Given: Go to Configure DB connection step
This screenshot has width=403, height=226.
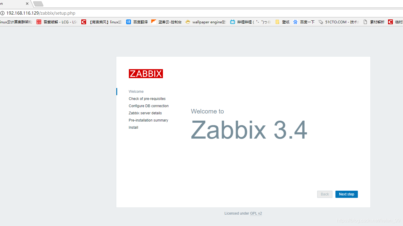Looking at the screenshot, I should (149, 106).
